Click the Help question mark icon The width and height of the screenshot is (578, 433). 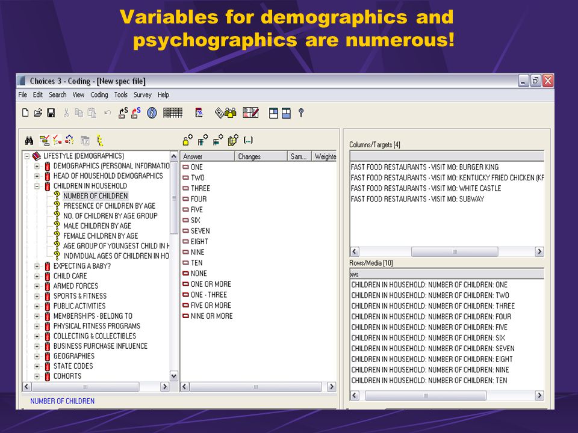click(x=301, y=112)
